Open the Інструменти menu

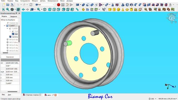point(25,1)
